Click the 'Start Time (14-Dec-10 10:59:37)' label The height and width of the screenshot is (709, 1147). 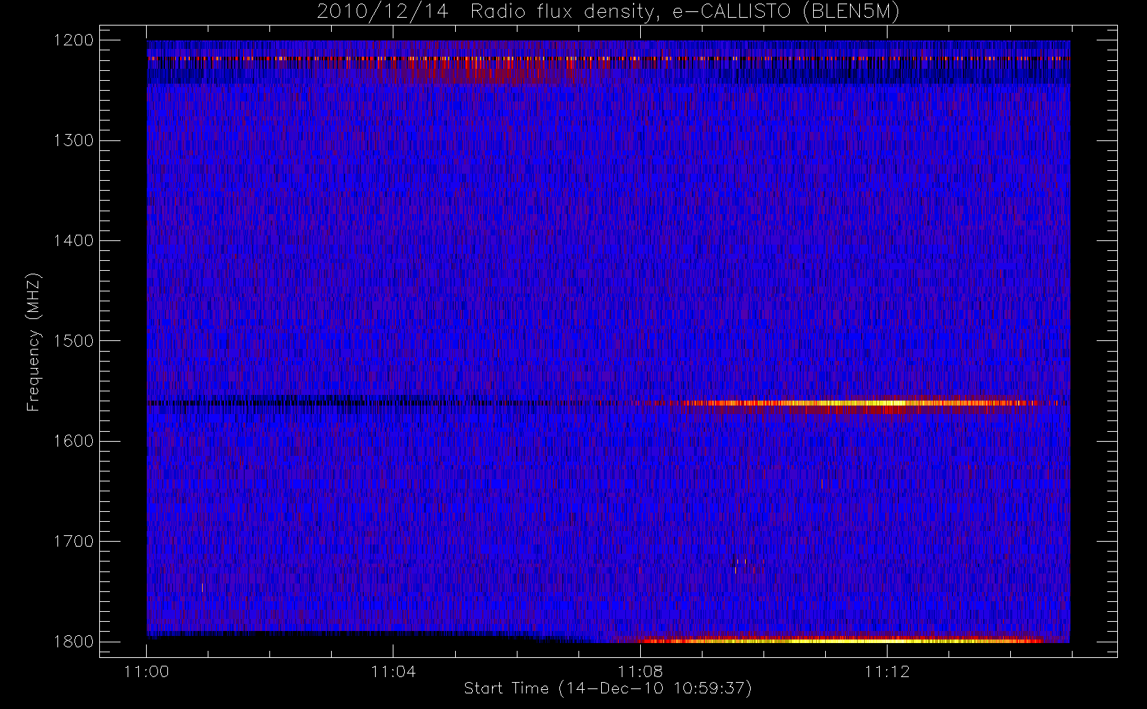coord(608,688)
